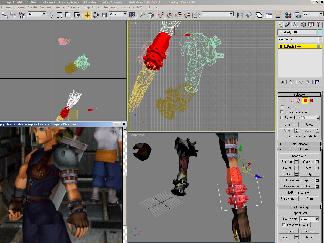
Task: Select Element sub-object cube icon
Action: pos(311,101)
